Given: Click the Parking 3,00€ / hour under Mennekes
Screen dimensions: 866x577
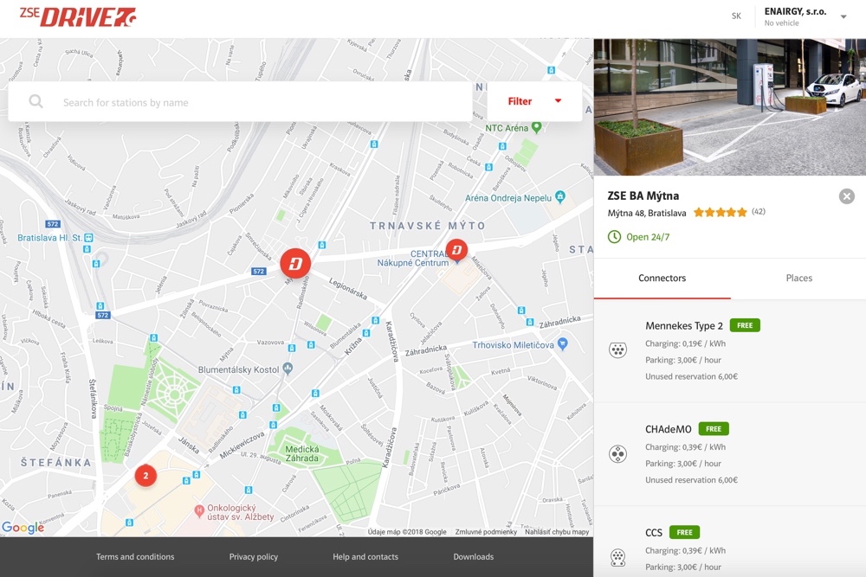Looking at the screenshot, I should pos(683,360).
